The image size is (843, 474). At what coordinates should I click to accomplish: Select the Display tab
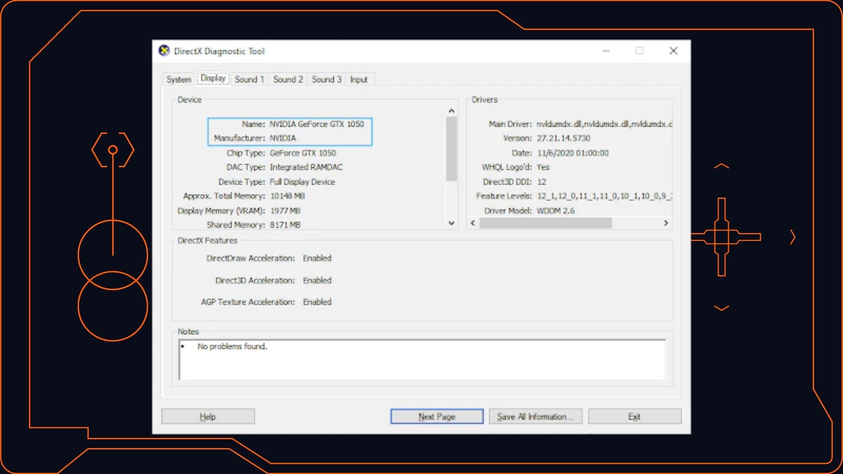click(213, 78)
